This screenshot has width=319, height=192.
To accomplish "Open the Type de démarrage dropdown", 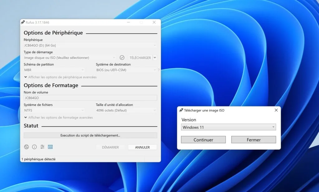I will (70, 58).
